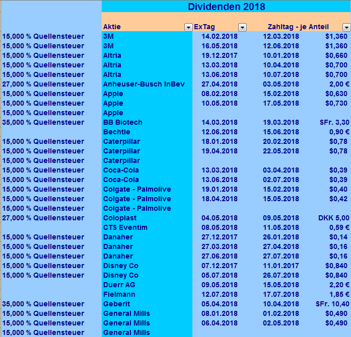Click the dividend amount $0,630
The height and width of the screenshot is (337, 351).
pyautogui.click(x=336, y=94)
